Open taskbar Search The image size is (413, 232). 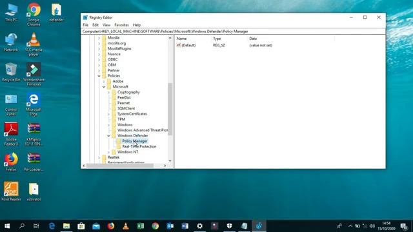22,226
